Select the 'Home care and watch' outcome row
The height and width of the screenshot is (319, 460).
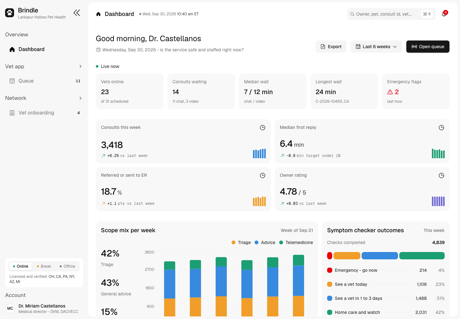(x=386, y=312)
